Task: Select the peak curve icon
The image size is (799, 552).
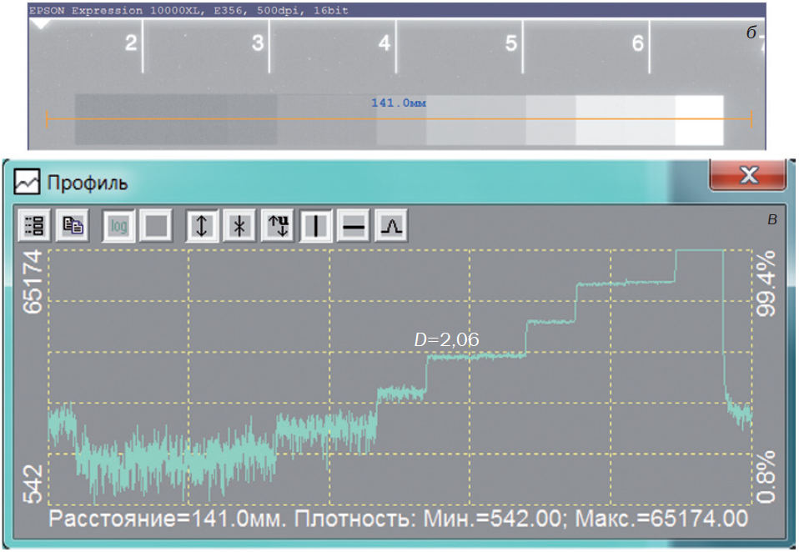Action: pyautogui.click(x=390, y=226)
